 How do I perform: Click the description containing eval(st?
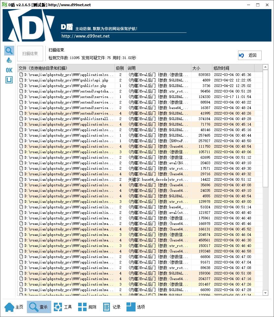click(x=158, y=213)
